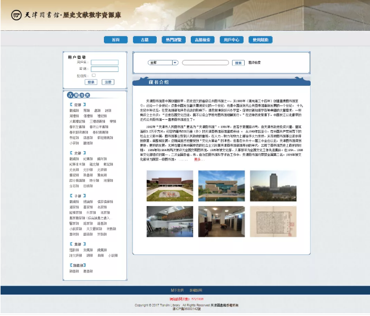
Task: Go to the 古籍 navigation tab
Action: click(x=145, y=40)
